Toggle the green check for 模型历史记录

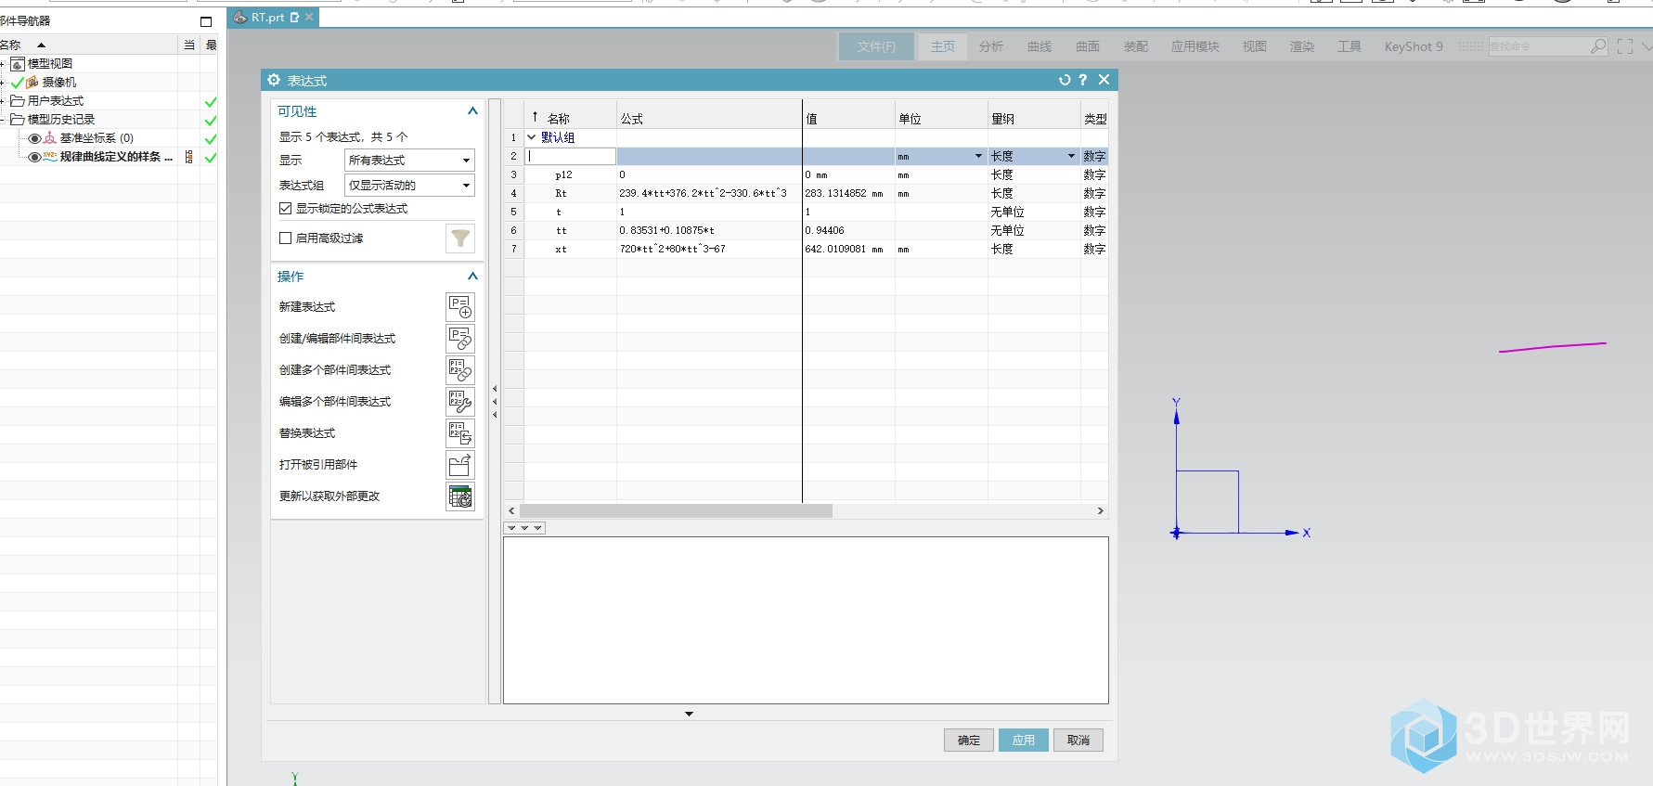[211, 120]
